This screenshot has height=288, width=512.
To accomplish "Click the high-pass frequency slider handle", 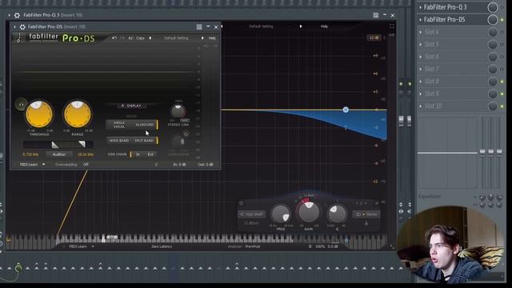I will (55, 145).
